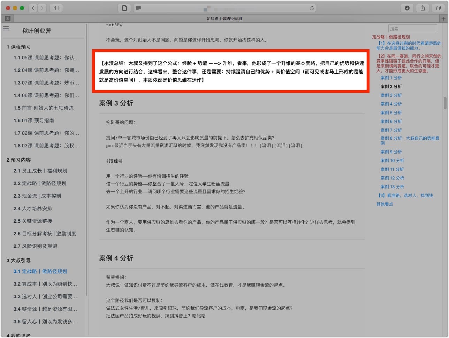Image resolution: width=449 pixels, height=338 pixels.
Task: Open the Downloads toolbar icon
Action: point(407,8)
